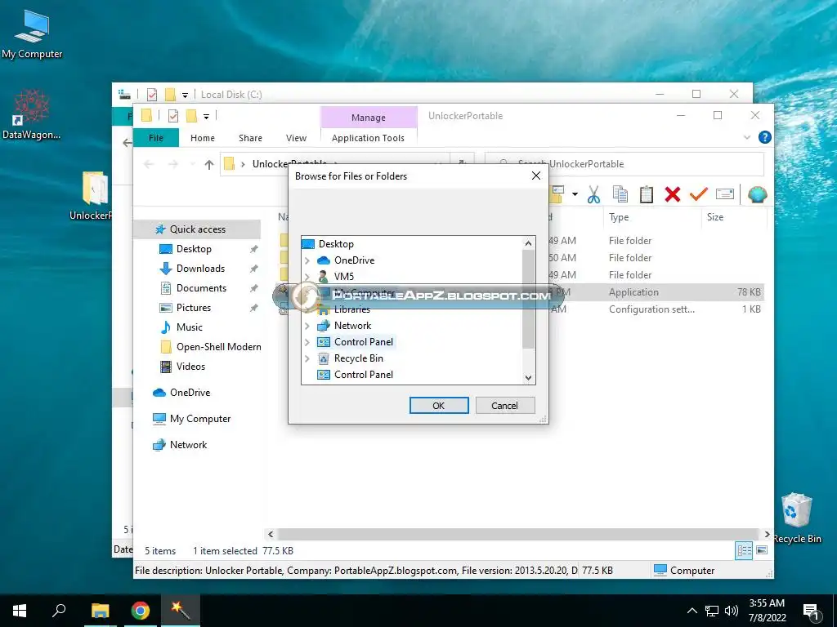The height and width of the screenshot is (627, 837).
Task: Open Open-Shell Modern folder in navigation pane
Action: 218,346
